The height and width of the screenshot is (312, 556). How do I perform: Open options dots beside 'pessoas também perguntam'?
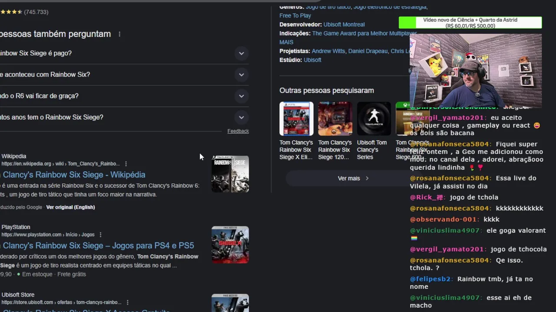tap(119, 34)
